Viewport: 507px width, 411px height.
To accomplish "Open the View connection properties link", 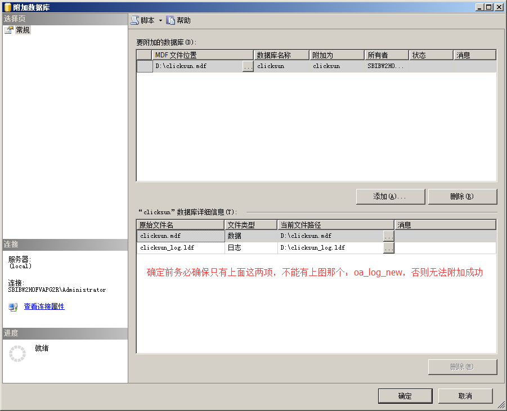I will [44, 306].
